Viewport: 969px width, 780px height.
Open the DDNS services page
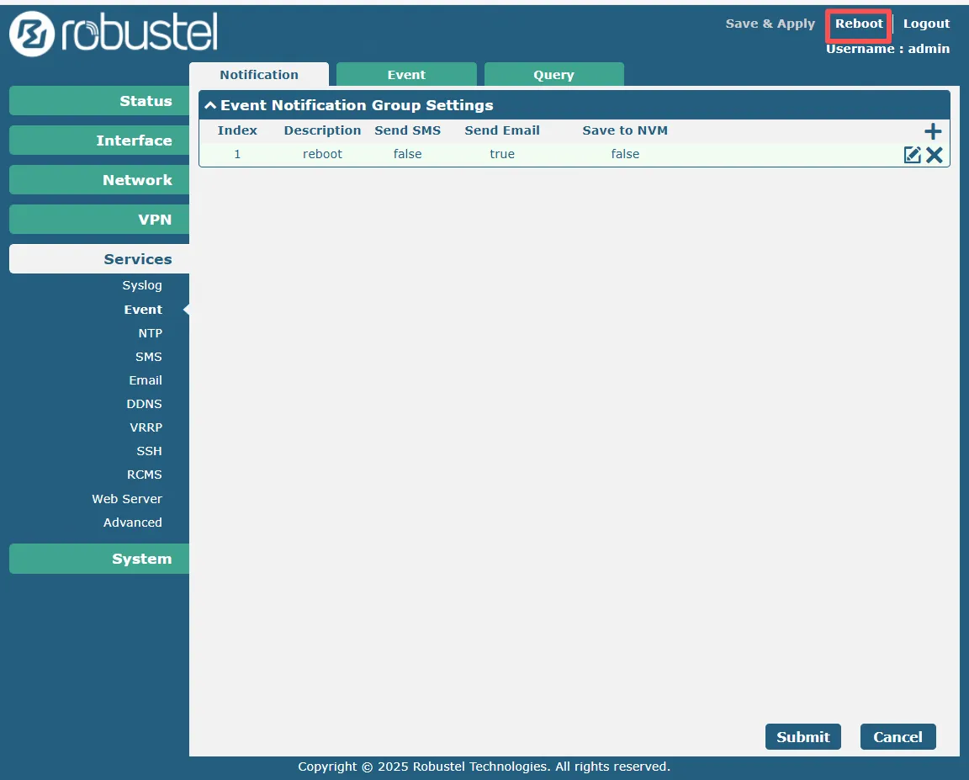(x=144, y=404)
